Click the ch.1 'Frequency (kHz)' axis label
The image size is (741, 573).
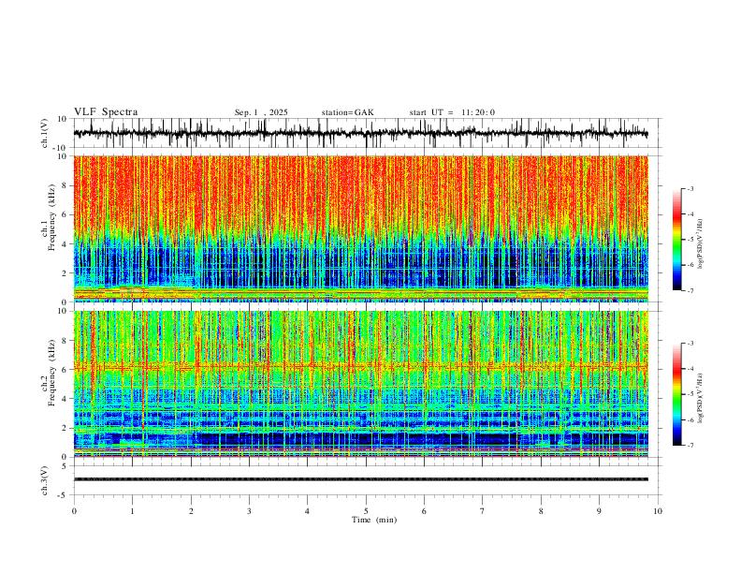click(52, 218)
